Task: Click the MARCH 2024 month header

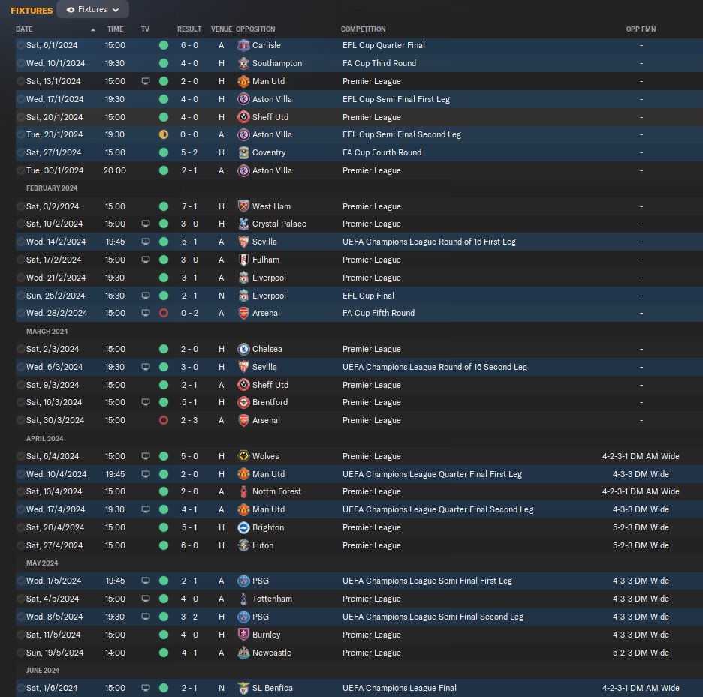Action: click(47, 332)
